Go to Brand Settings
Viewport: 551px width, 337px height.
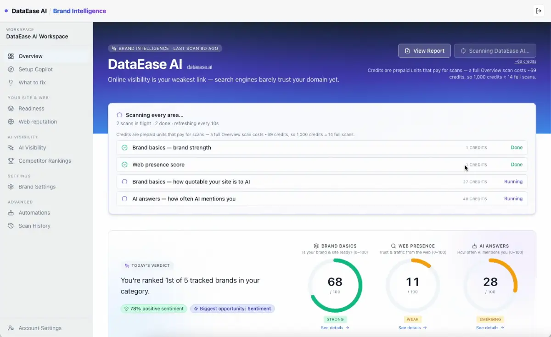click(x=46, y=187)
